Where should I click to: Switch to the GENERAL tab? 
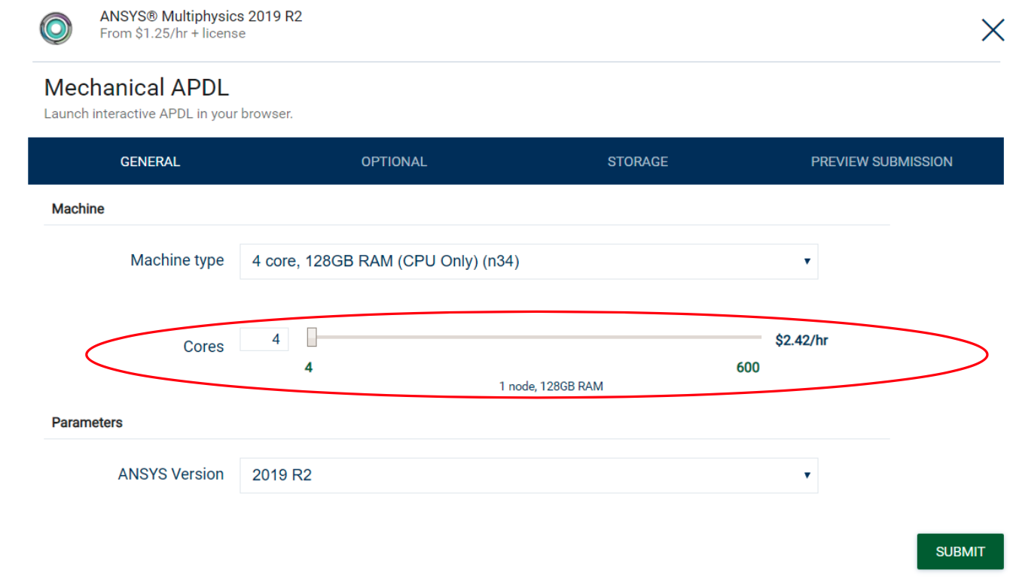(150, 162)
